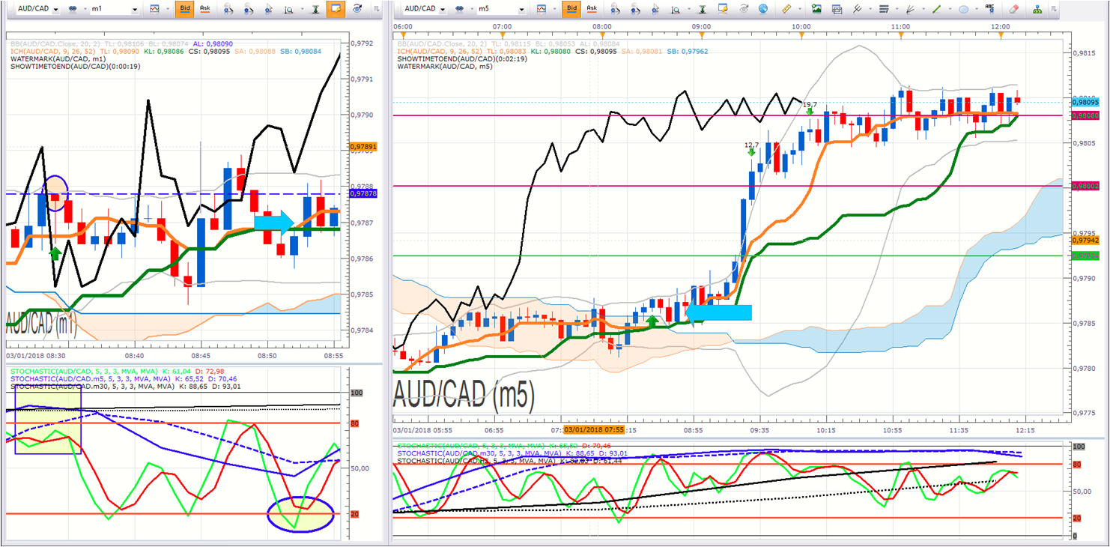
Task: Click the green hierarchy tree icon
Action: 1038,9
